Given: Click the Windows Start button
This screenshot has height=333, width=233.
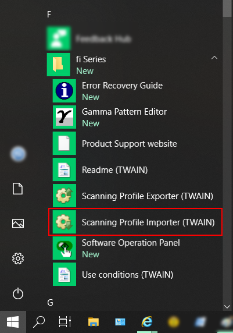Looking at the screenshot, I should coord(13,322).
